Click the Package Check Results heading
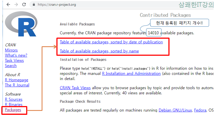 [80, 101]
